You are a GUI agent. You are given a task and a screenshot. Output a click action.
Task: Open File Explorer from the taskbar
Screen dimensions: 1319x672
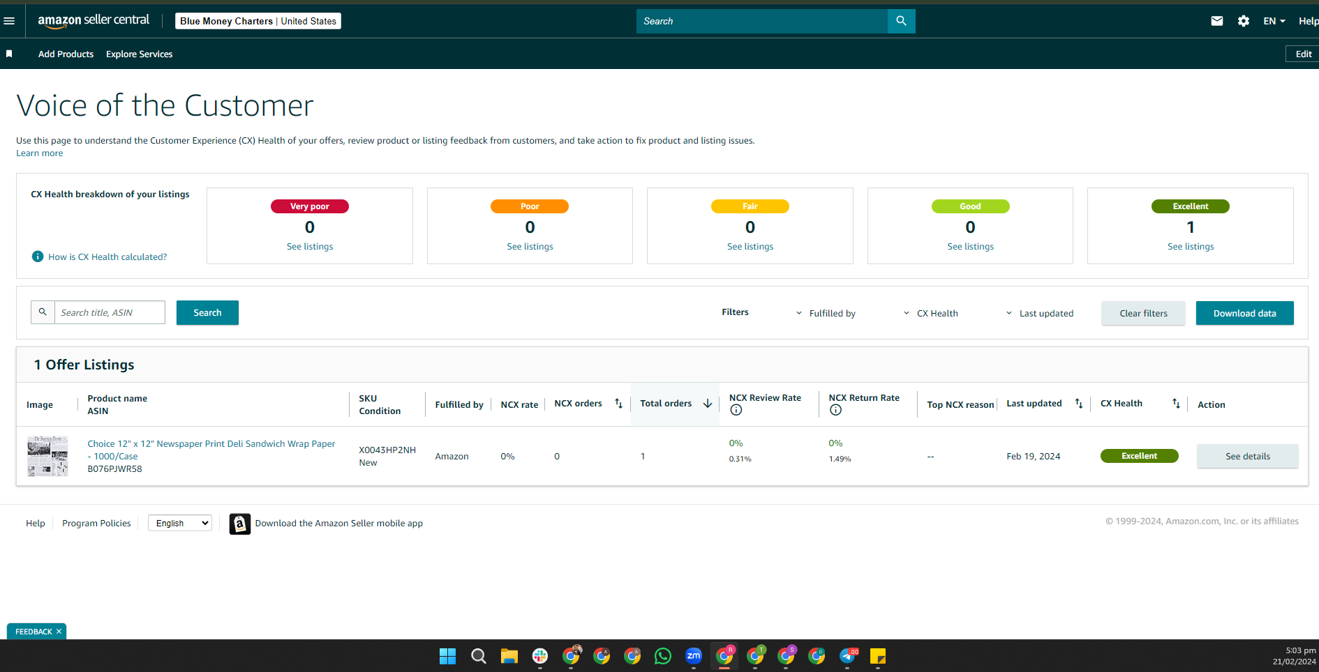pyautogui.click(x=509, y=656)
